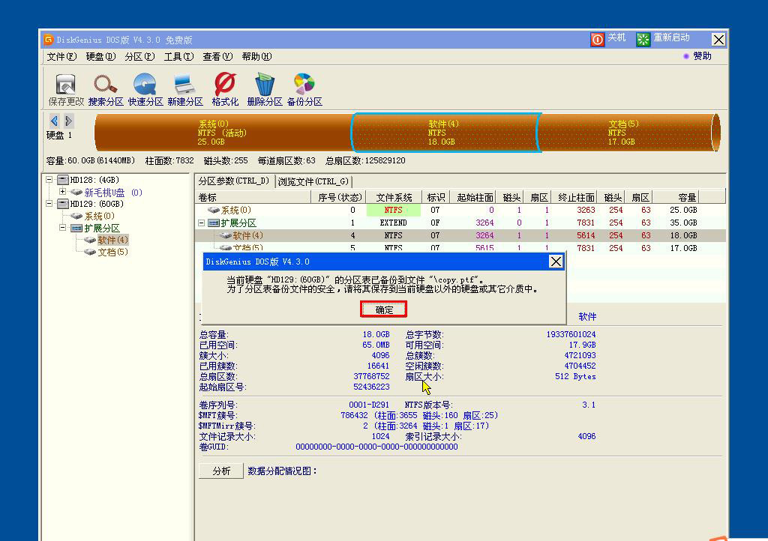Viewport: 768px width, 541px height.
Task: Select the Format (格式化) tool
Action: [225, 89]
